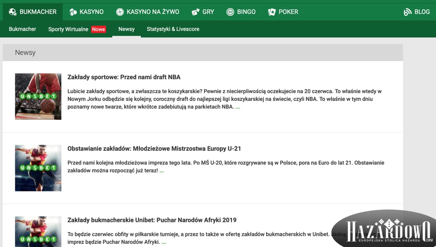Click the Bingo ball icon
Screen dimensions: 436x247
pos(230,12)
